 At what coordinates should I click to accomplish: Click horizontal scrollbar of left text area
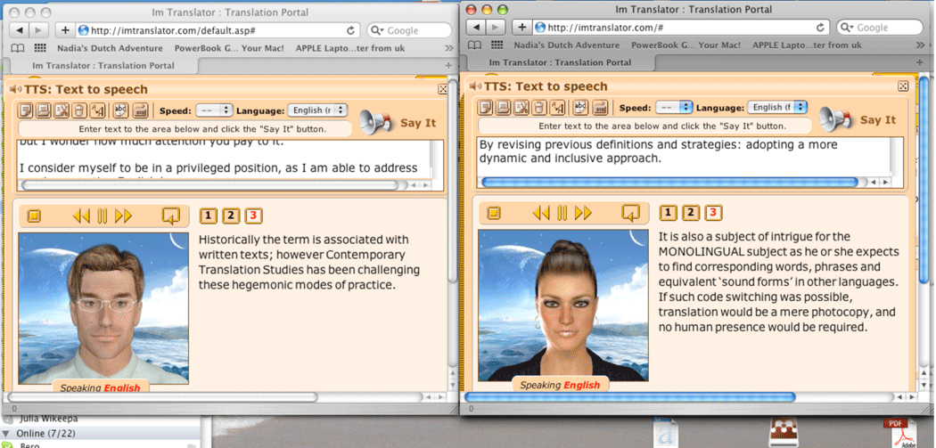click(209, 185)
